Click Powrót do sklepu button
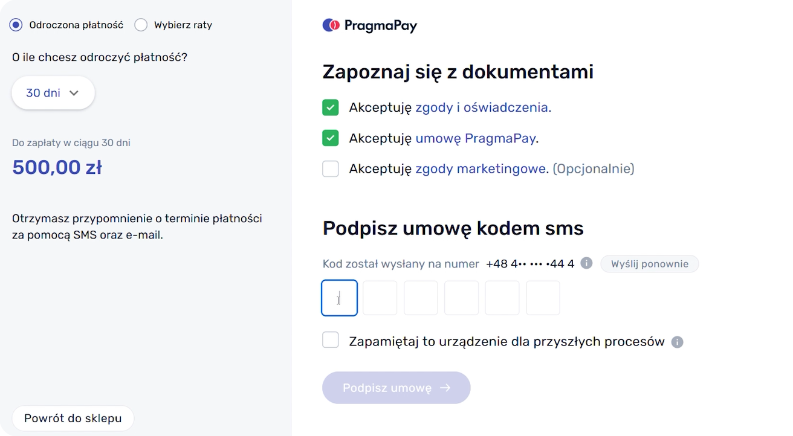793x436 pixels. coord(73,418)
